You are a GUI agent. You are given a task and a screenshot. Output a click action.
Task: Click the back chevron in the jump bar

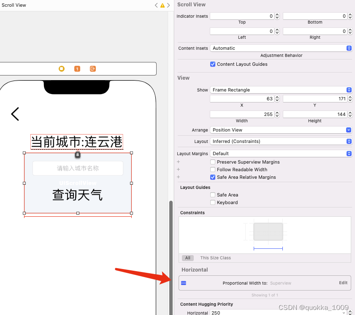pyautogui.click(x=156, y=5)
